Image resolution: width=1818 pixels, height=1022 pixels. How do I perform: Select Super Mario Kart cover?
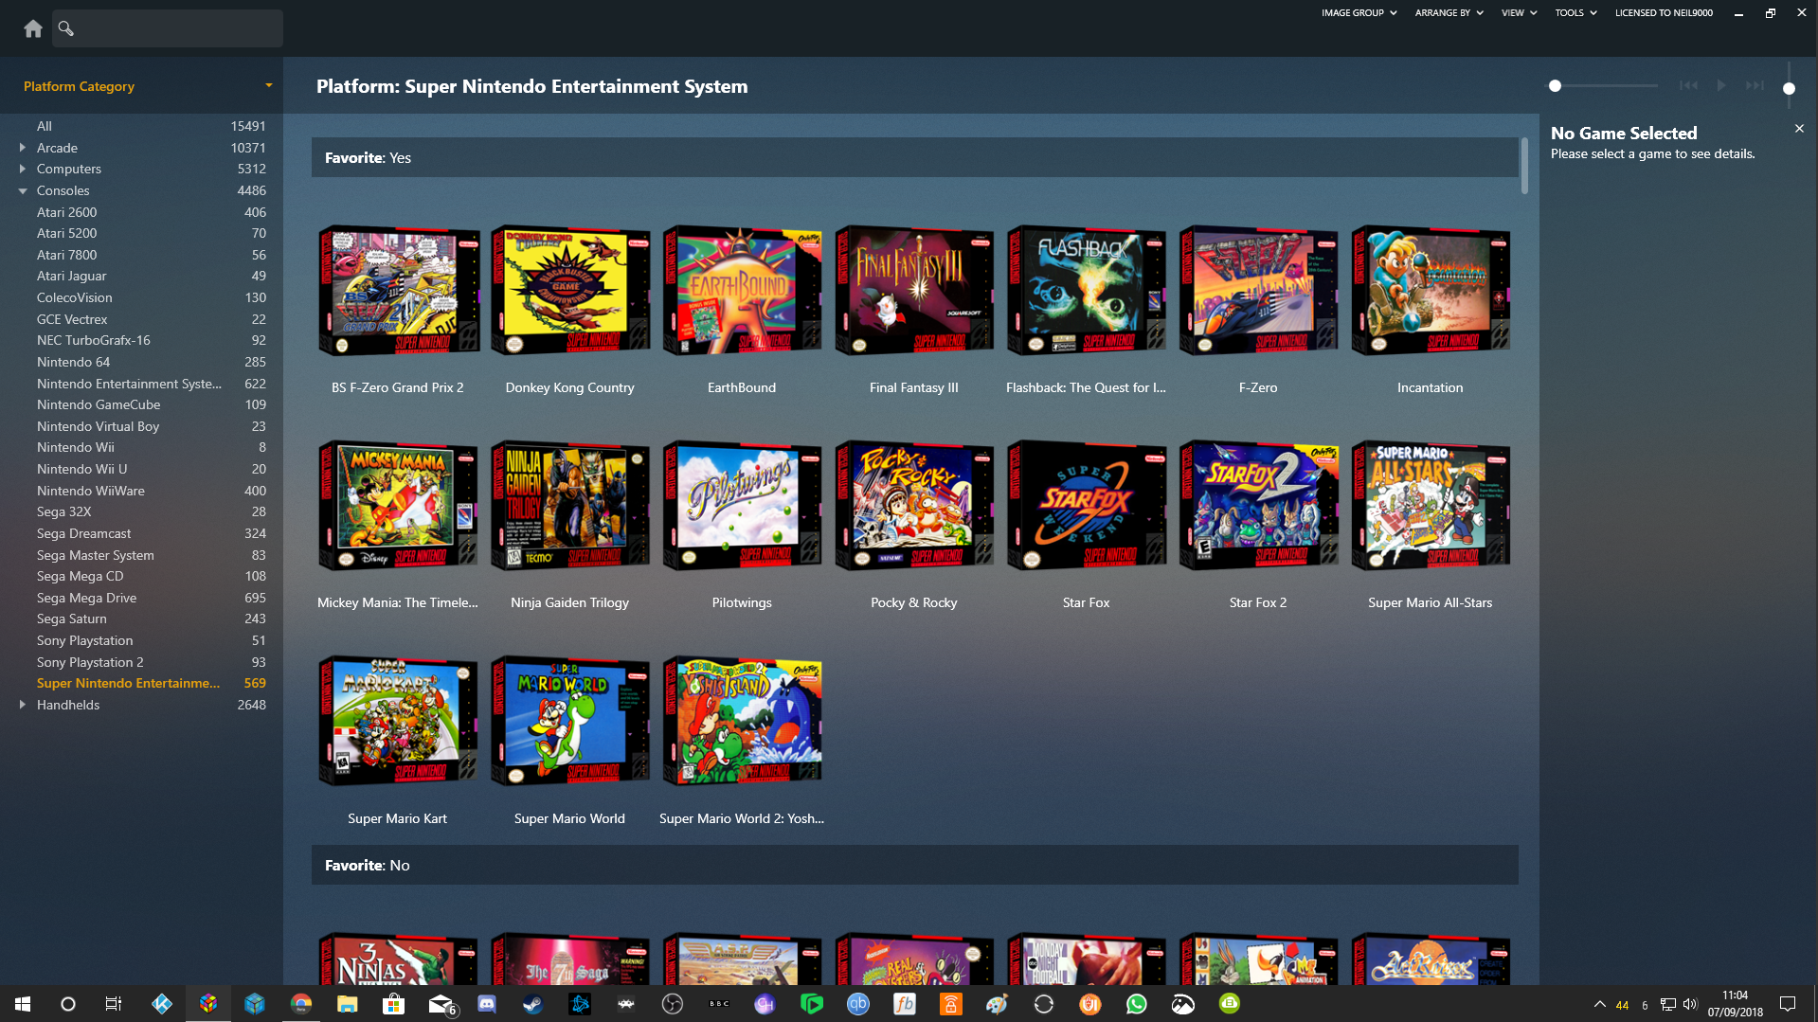pyautogui.click(x=398, y=722)
